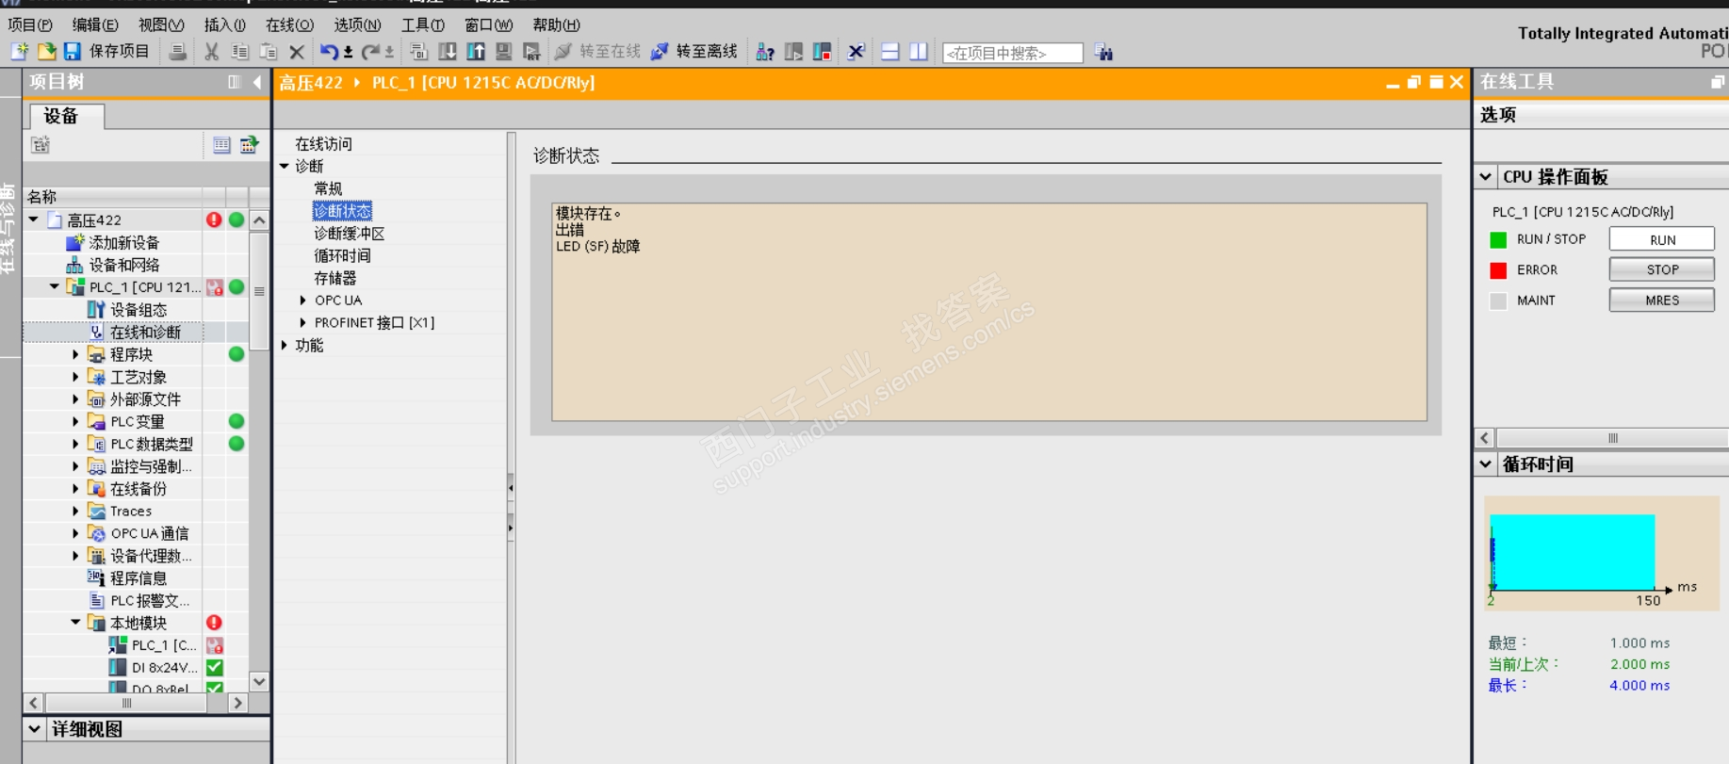Go offline using 转至离线
Image resolution: width=1729 pixels, height=764 pixels.
tap(694, 52)
